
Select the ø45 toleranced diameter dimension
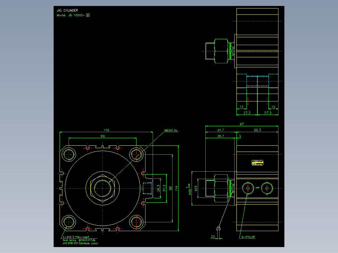189,189
